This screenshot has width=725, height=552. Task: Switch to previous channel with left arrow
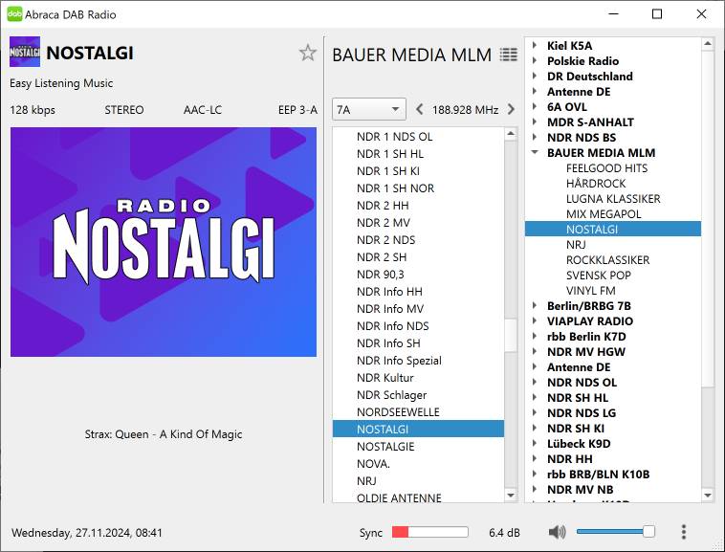click(x=419, y=110)
